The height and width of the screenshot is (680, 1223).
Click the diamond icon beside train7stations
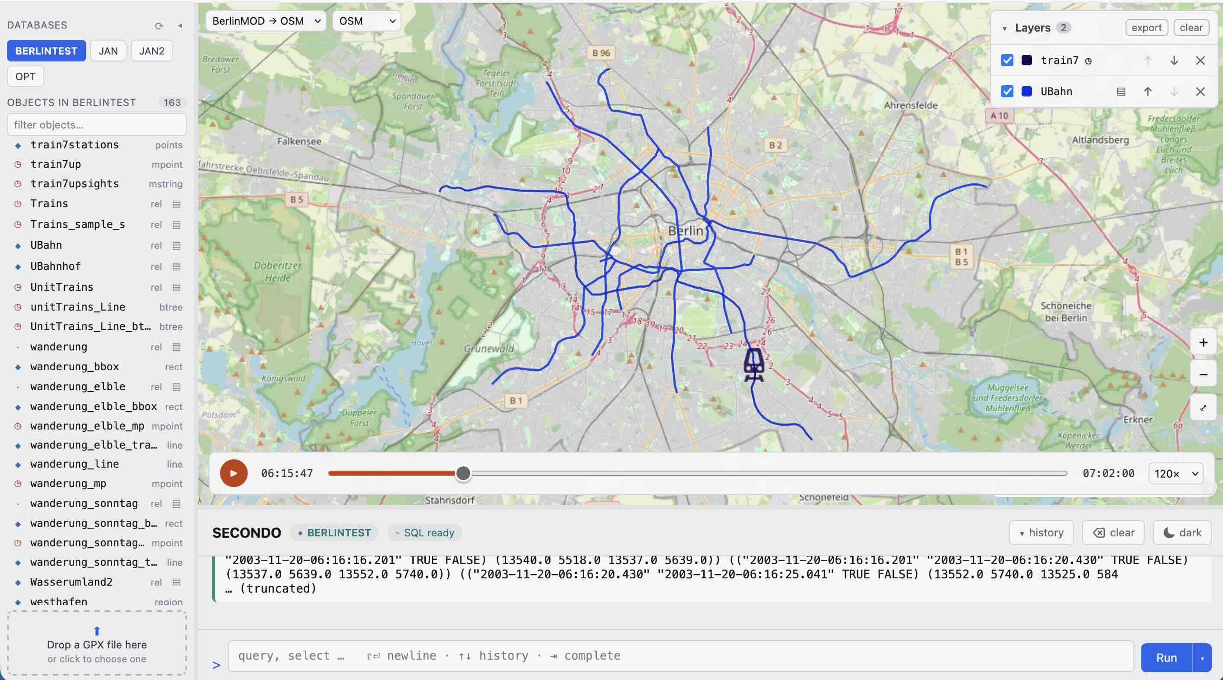(x=18, y=145)
